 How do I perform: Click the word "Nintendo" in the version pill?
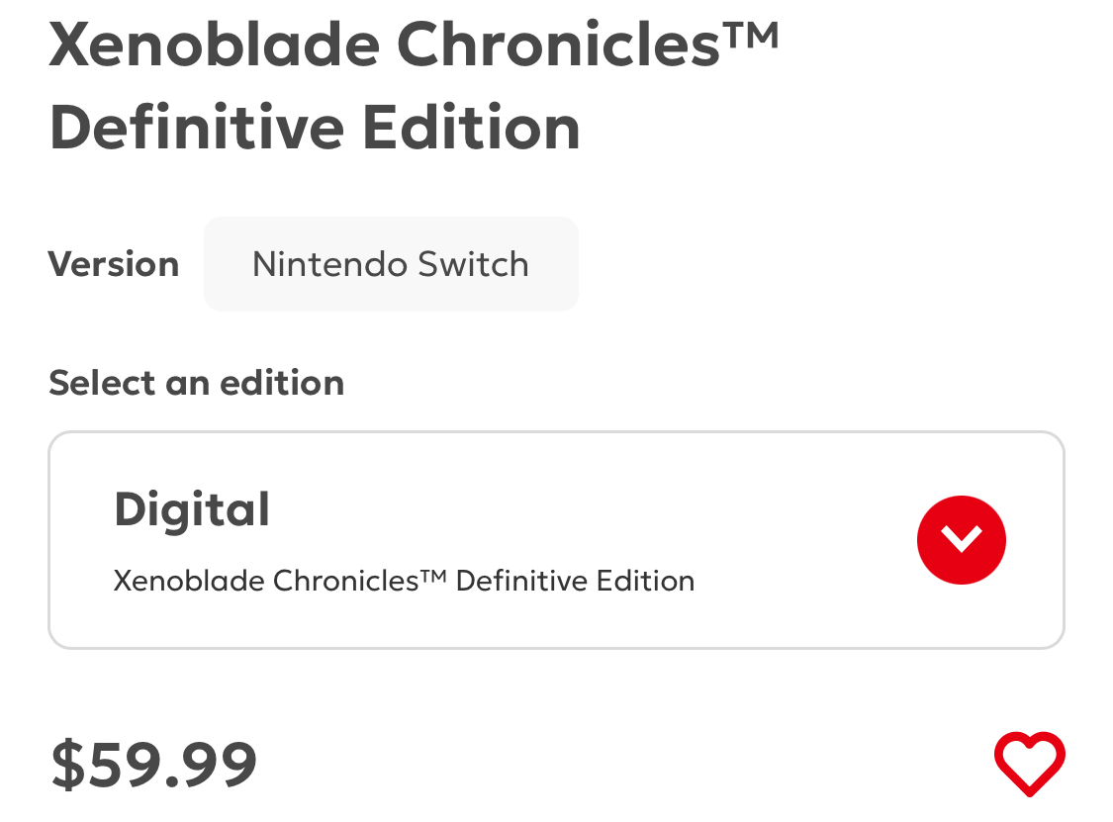(329, 264)
